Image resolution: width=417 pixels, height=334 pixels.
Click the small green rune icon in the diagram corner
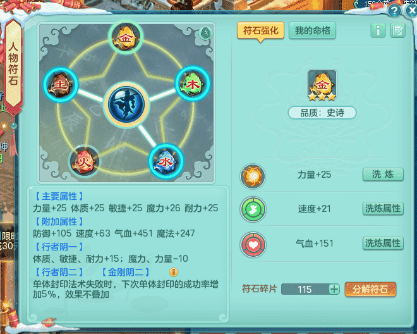pyautogui.click(x=205, y=34)
